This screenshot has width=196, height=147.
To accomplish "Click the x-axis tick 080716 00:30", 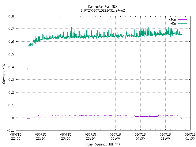I will coord(140,136).
